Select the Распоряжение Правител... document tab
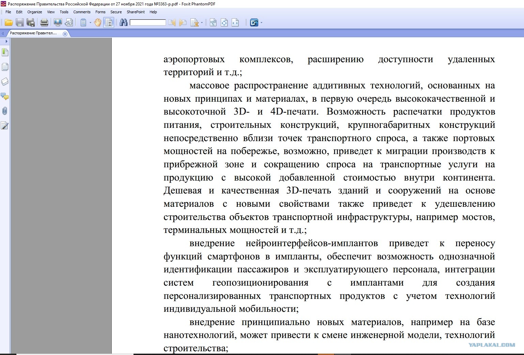Image resolution: width=524 pixels, height=355 pixels. pyautogui.click(x=33, y=33)
